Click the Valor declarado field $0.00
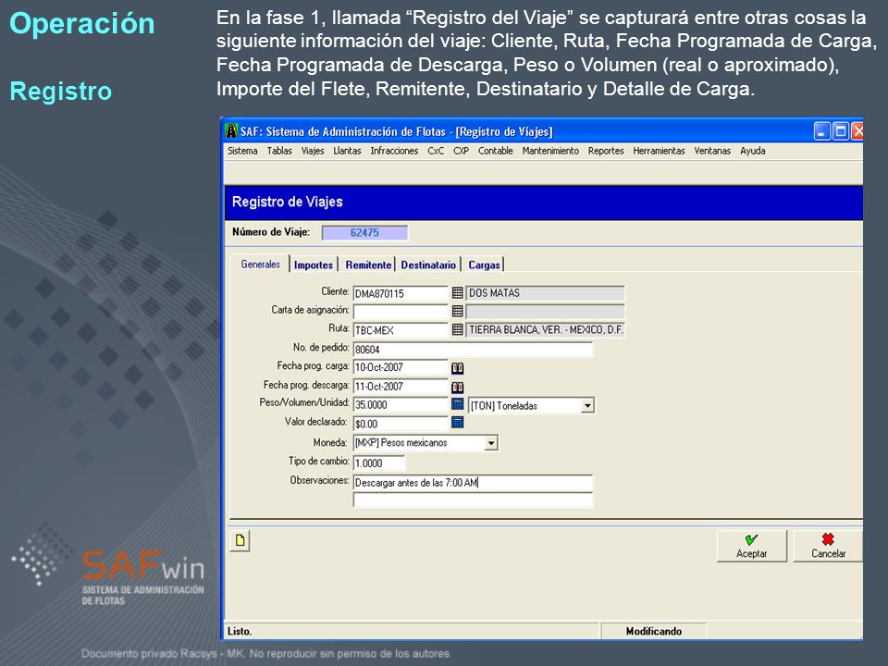The image size is (888, 666). (401, 424)
